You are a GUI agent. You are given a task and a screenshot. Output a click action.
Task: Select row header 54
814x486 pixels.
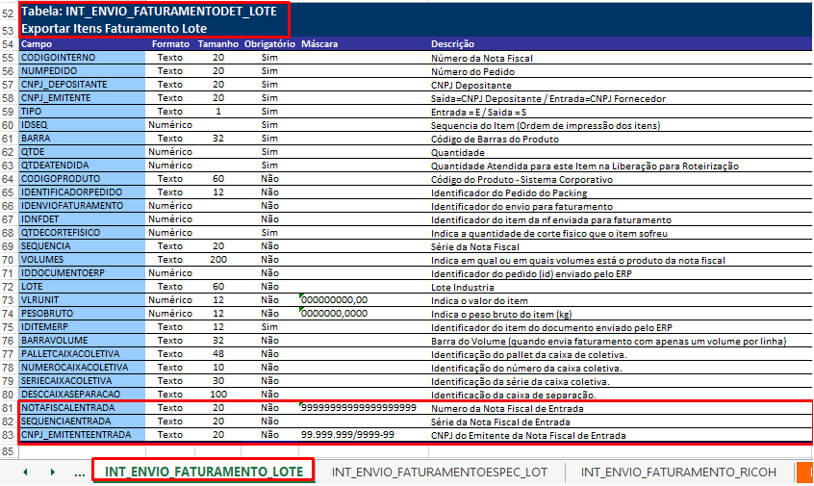[x=9, y=44]
